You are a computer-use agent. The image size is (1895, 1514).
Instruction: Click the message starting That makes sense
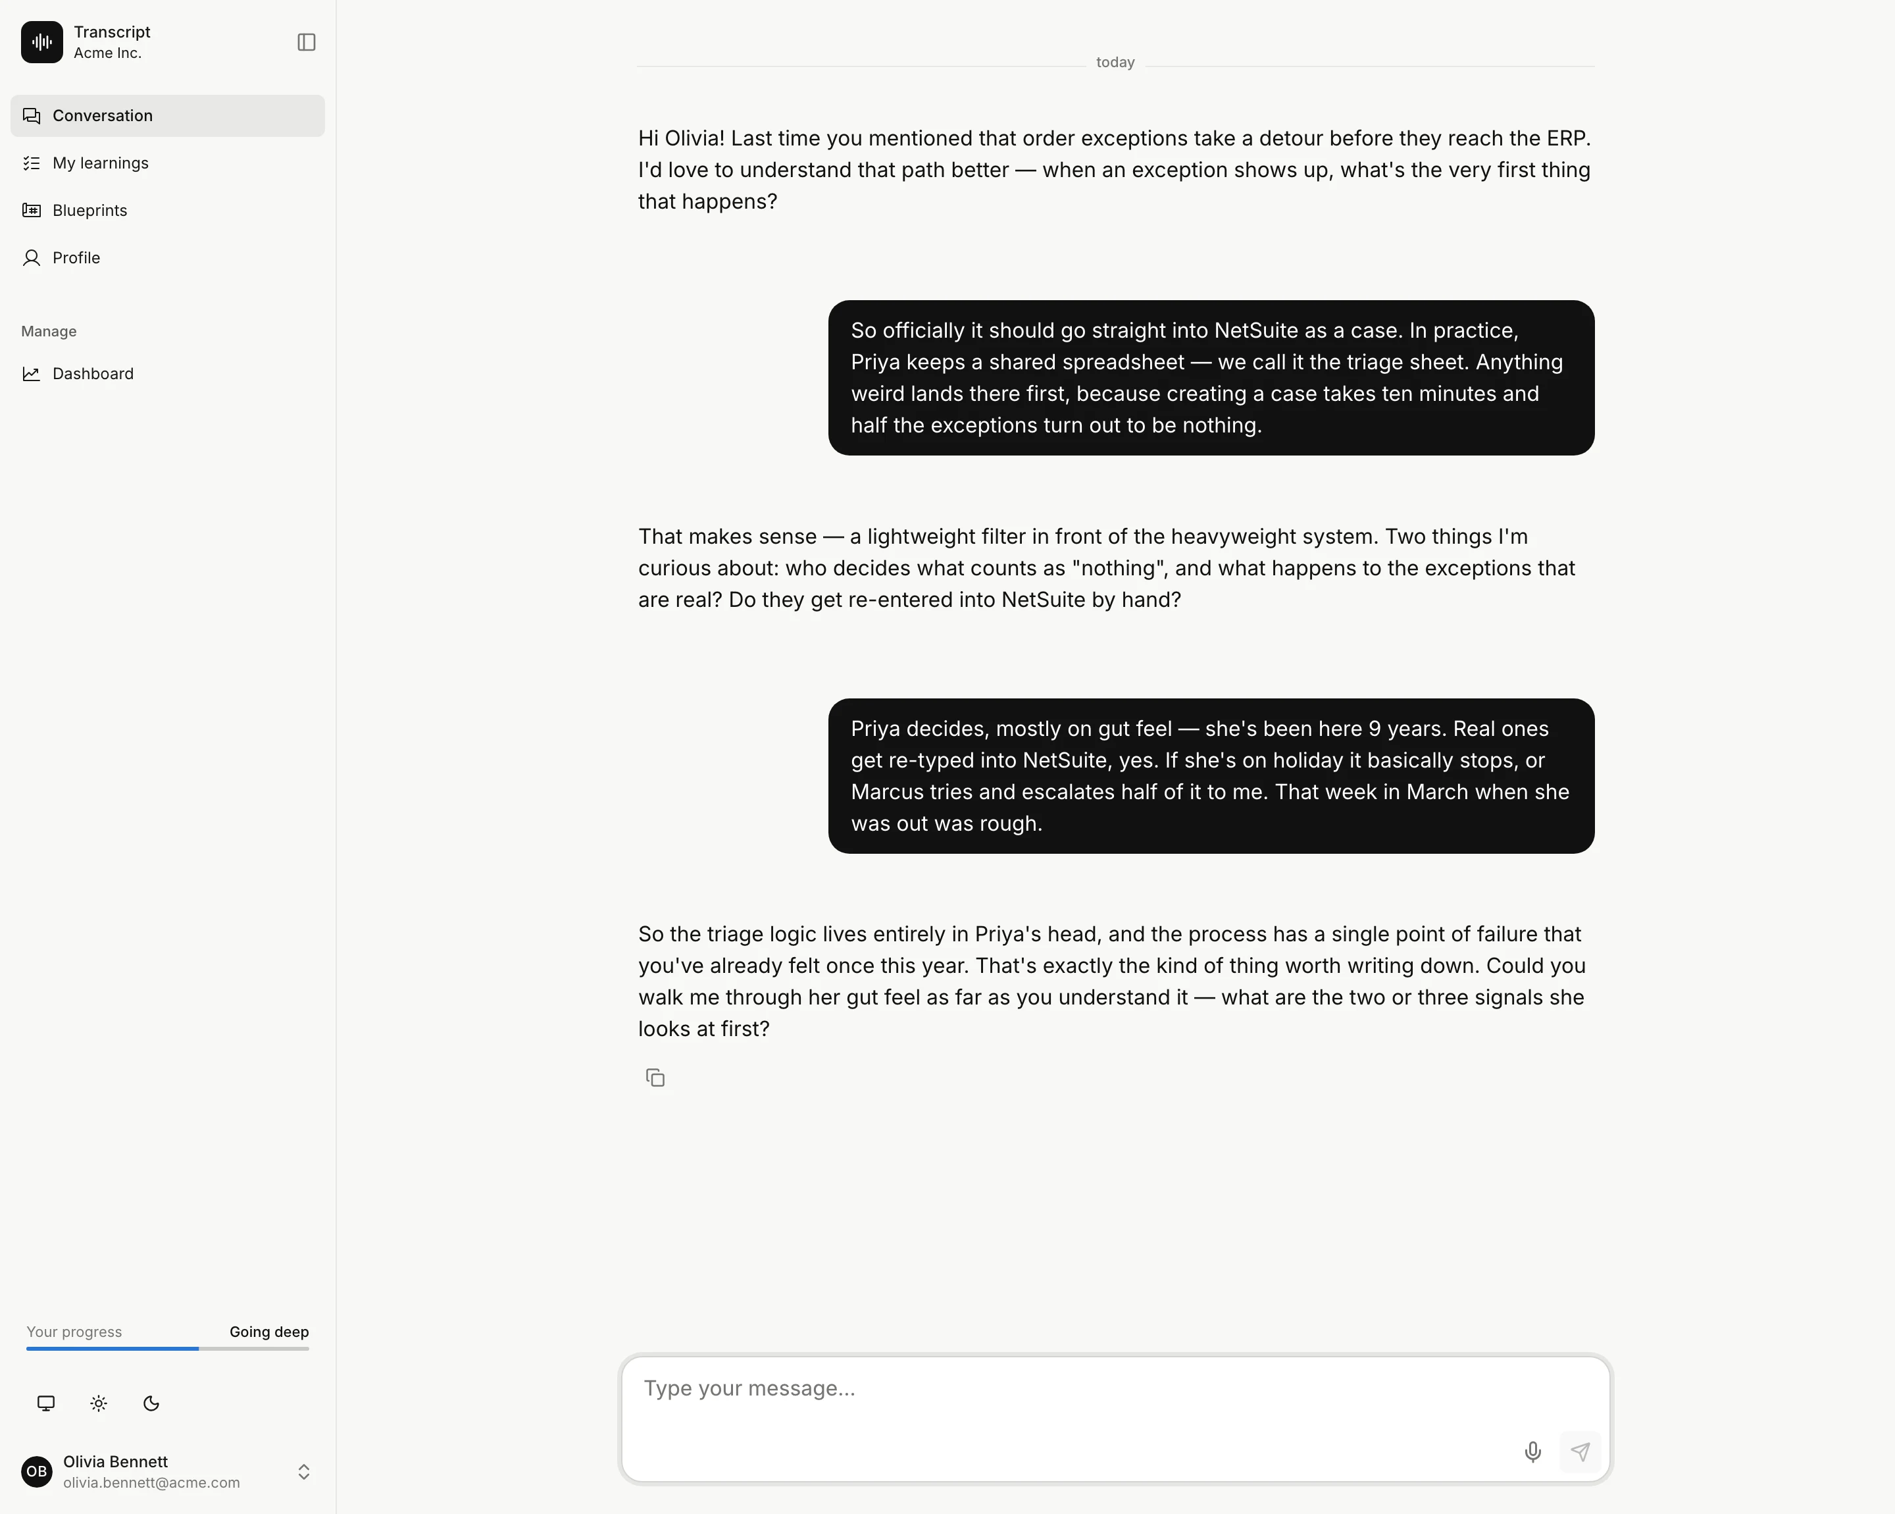coord(1107,568)
